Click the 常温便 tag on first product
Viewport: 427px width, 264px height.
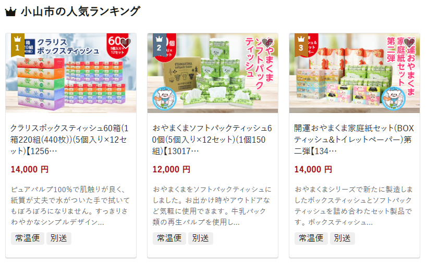coord(28,238)
